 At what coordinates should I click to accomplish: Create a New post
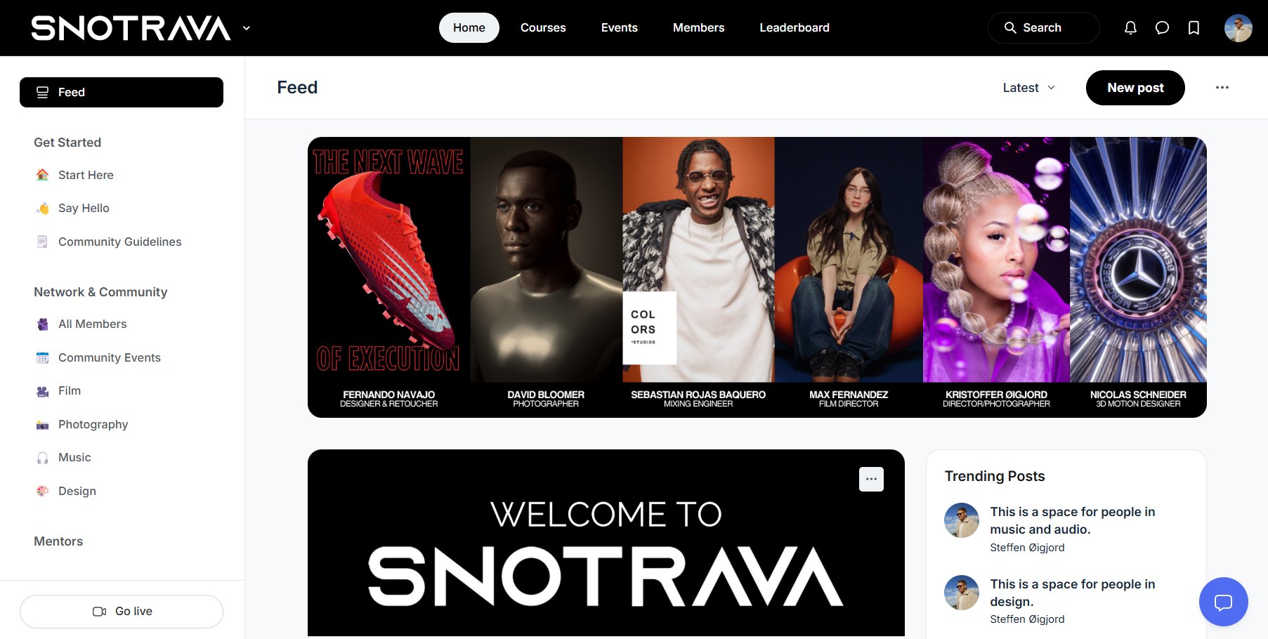(x=1135, y=88)
